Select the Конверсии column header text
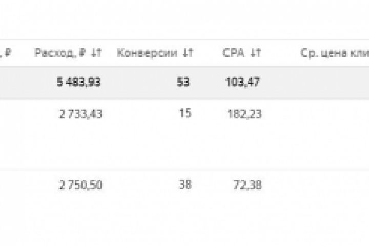The width and height of the screenshot is (369, 246). point(149,52)
